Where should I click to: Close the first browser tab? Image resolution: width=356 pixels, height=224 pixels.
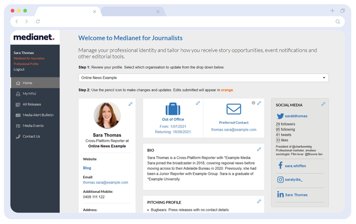click(94, 12)
